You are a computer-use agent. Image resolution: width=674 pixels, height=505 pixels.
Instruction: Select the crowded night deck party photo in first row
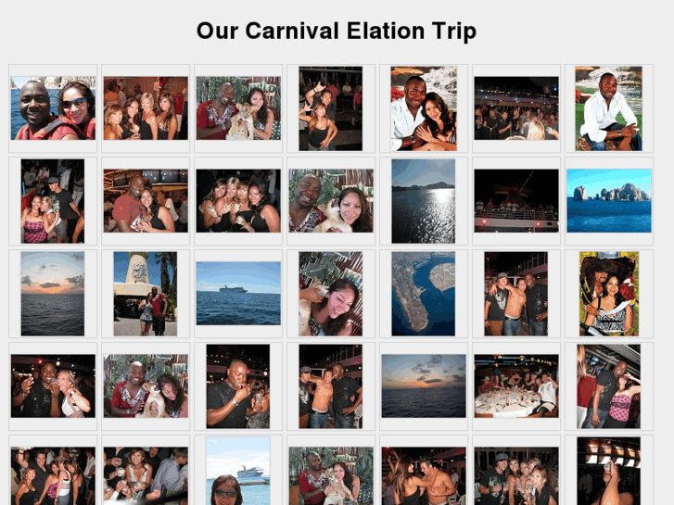516,108
